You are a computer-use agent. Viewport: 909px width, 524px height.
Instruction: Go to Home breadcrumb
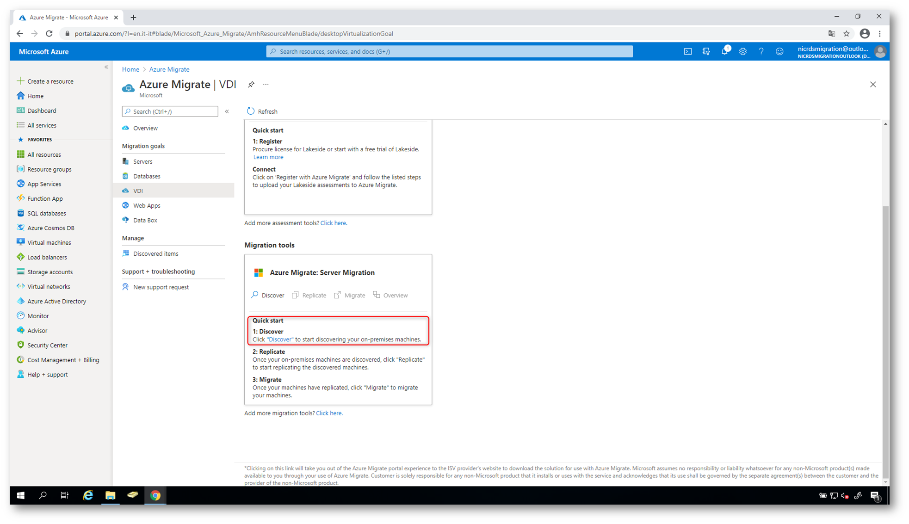pos(130,69)
